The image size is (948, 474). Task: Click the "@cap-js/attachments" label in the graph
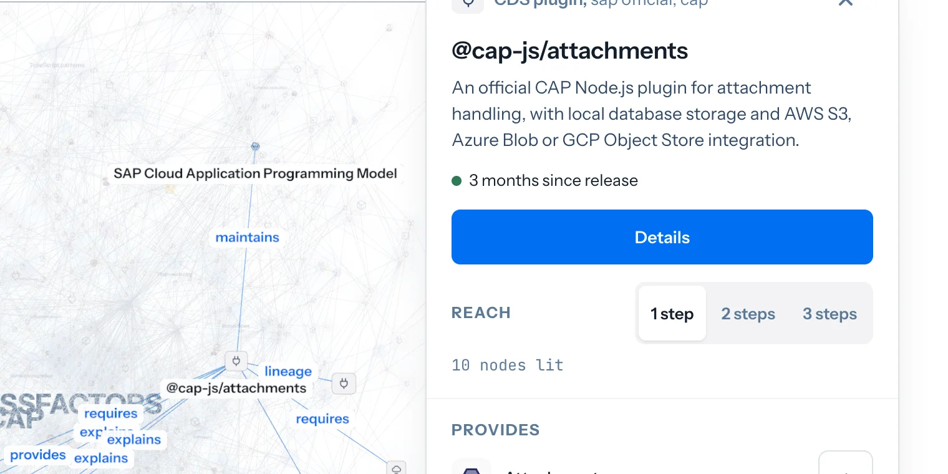coord(236,388)
